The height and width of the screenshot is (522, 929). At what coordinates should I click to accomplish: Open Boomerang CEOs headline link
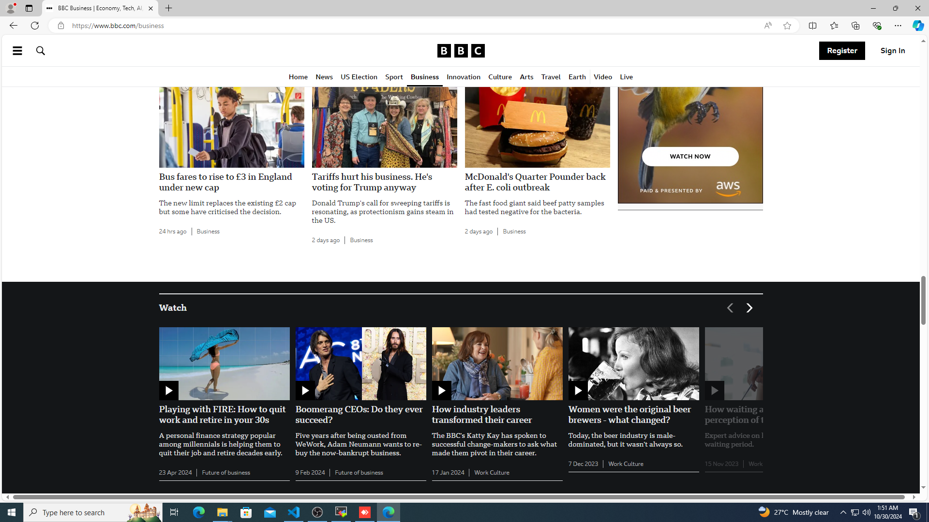(x=359, y=415)
